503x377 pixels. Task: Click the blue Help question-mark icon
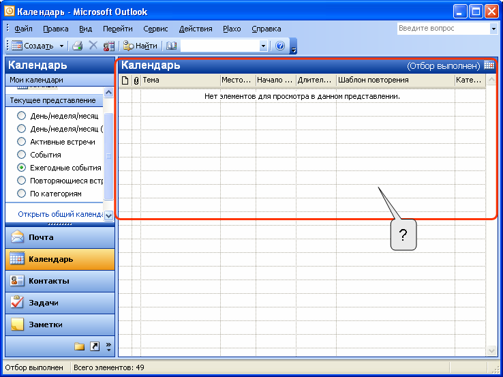click(x=280, y=46)
